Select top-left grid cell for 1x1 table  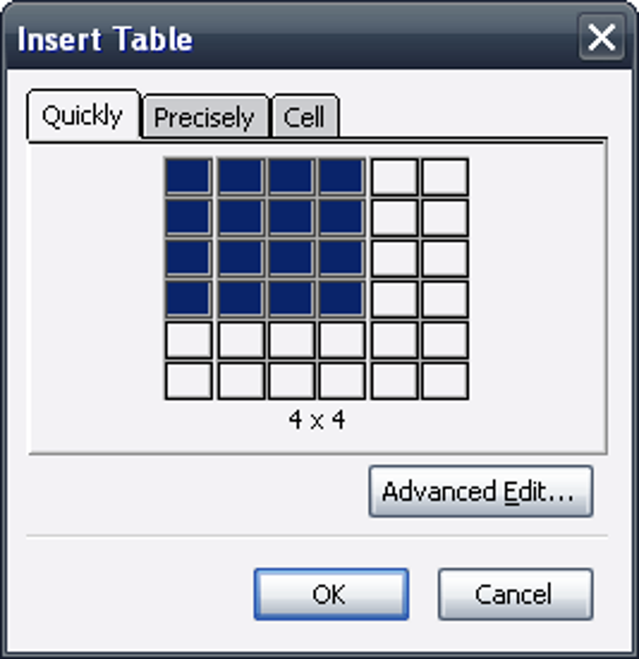(188, 177)
